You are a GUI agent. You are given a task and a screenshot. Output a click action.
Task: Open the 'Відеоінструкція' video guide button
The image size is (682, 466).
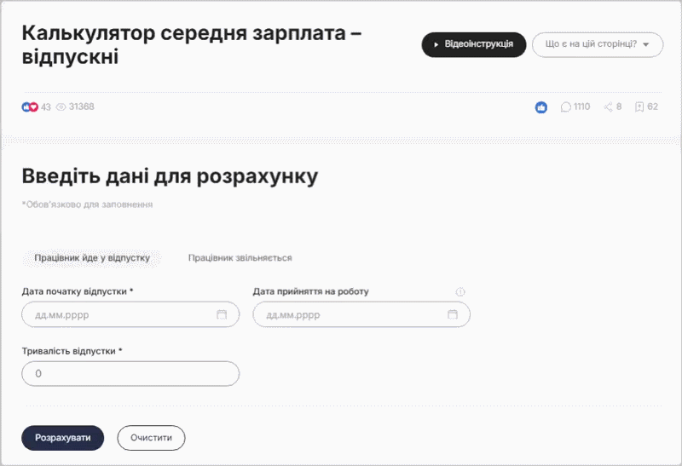pyautogui.click(x=473, y=44)
